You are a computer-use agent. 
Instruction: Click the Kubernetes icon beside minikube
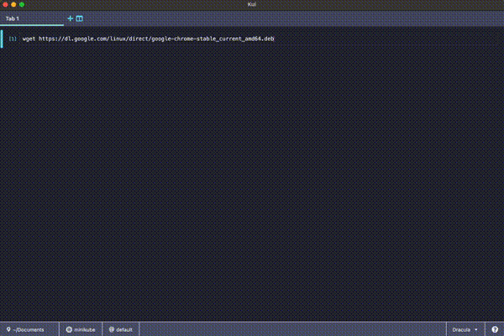click(x=69, y=330)
